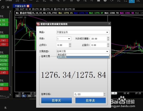This screenshot has width=143, height=111.
Task: Select the red .145 quote cell
Action: 4,72
